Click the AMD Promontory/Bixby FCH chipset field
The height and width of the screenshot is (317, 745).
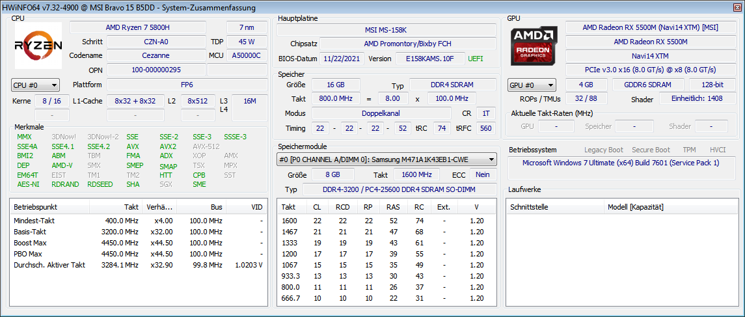[408, 44]
